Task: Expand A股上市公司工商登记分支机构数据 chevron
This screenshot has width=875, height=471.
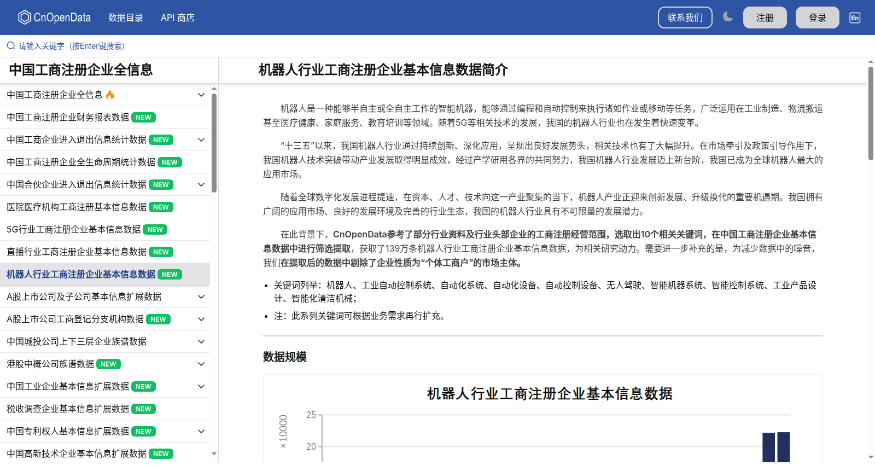Action: coord(201,319)
